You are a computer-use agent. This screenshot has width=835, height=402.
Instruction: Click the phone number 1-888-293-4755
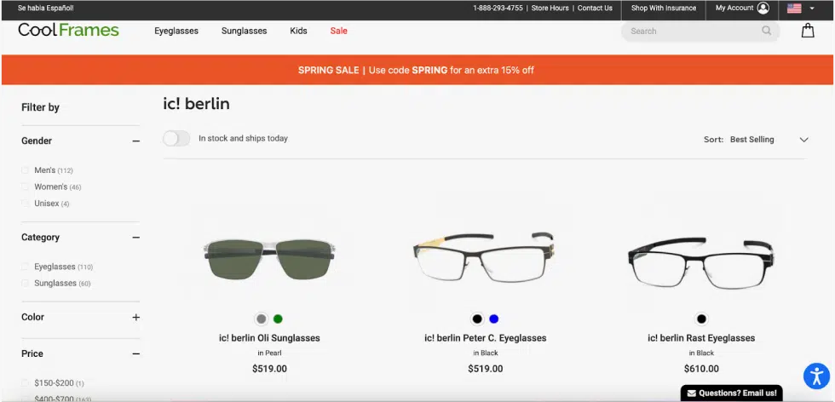(x=498, y=8)
